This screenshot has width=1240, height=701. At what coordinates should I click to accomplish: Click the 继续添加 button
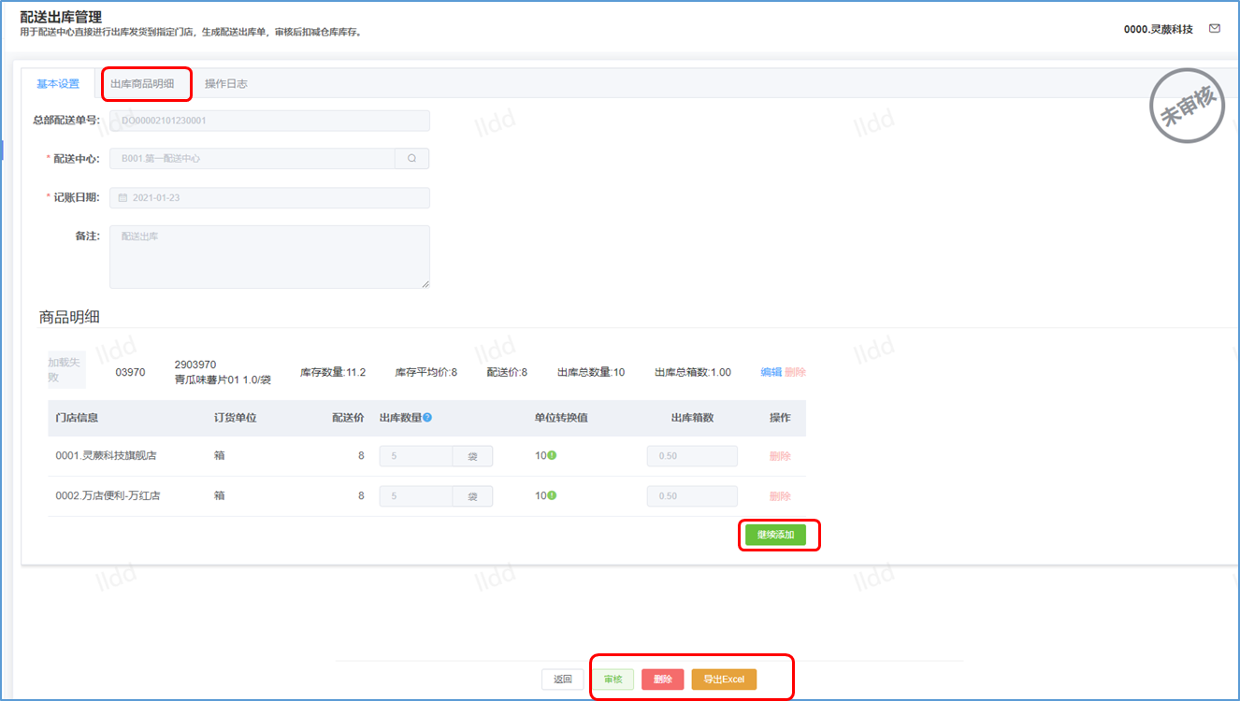click(x=775, y=535)
